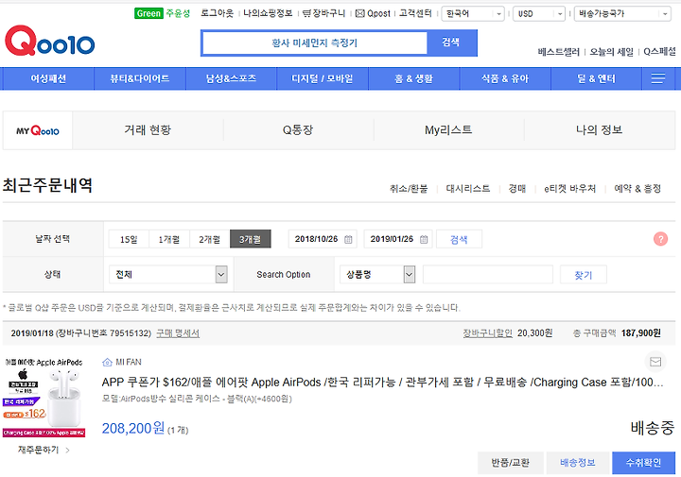Click the 2018/10/26 start date field
Viewport: 681px width, 477px height.
[323, 239]
